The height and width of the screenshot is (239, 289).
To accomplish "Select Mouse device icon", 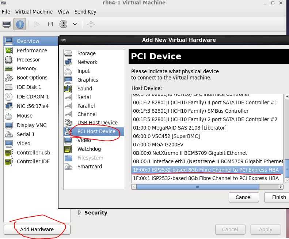I will click(9, 116).
